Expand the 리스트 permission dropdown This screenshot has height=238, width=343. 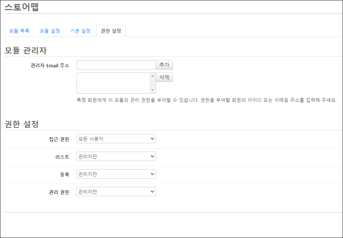(x=116, y=156)
